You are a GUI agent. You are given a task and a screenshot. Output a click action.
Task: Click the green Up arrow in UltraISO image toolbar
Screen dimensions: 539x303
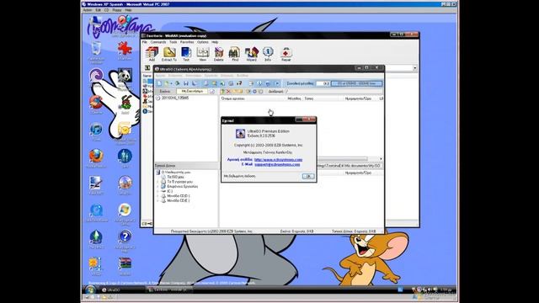222,92
